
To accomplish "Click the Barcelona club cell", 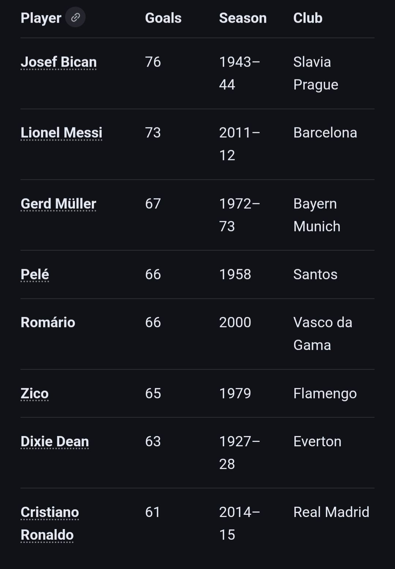I will 325,133.
